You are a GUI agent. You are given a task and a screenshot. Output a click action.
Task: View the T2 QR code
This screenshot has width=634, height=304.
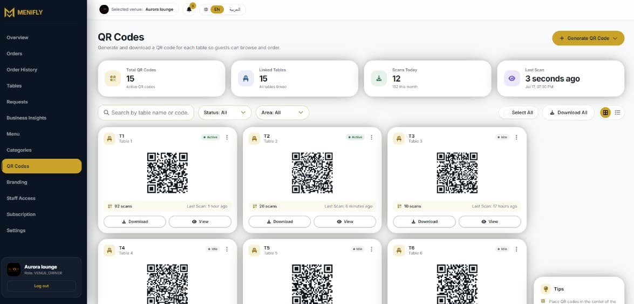coord(345,221)
